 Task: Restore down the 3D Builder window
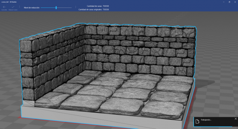229,2
